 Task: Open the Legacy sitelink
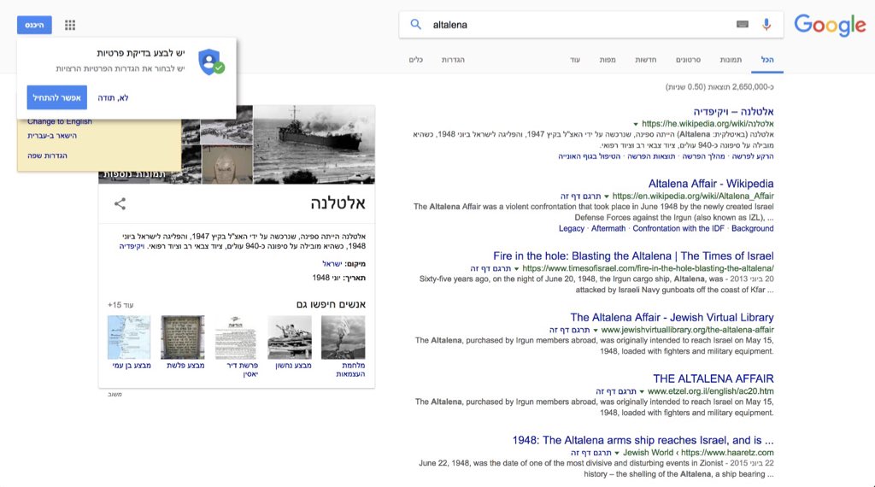pyautogui.click(x=572, y=229)
